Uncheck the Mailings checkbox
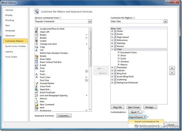 [x=115, y=43]
